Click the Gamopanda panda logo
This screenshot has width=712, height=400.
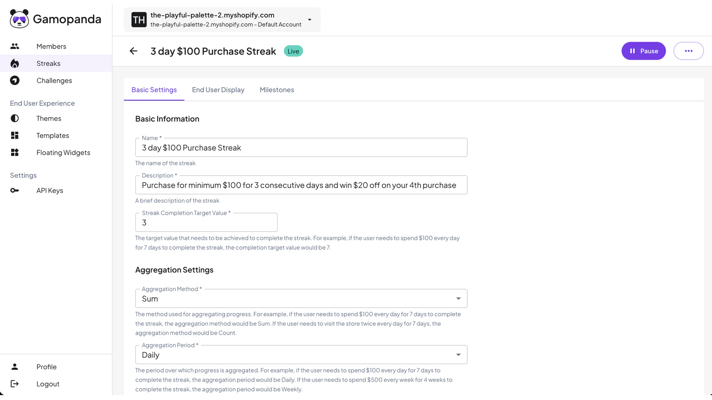(x=19, y=19)
